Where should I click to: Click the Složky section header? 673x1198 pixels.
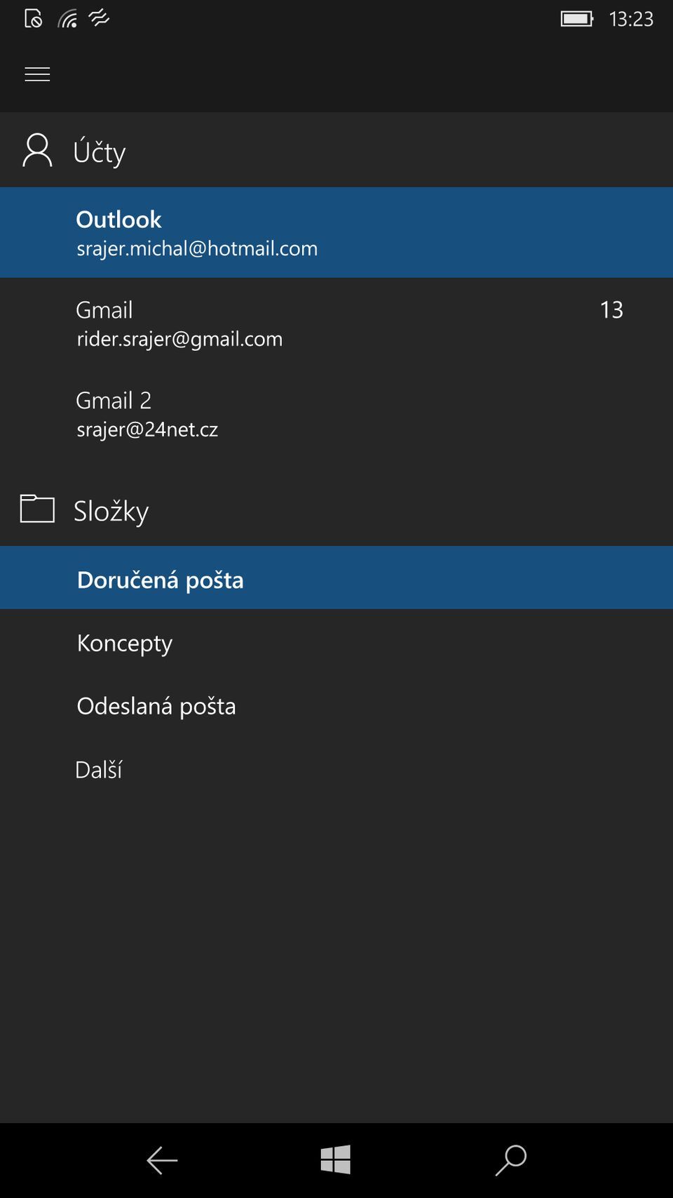111,510
